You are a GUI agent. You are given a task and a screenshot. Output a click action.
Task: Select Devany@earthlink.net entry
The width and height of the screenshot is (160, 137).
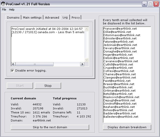(119, 48)
